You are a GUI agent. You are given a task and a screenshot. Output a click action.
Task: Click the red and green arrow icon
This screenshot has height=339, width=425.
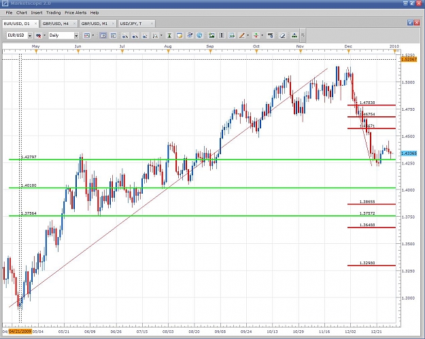click(x=256, y=35)
